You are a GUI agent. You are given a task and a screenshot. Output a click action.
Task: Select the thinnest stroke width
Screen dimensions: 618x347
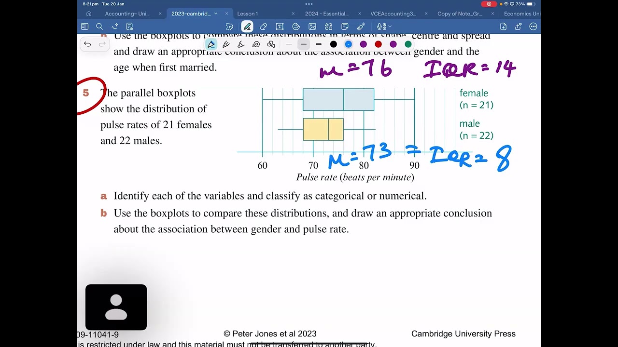click(x=289, y=44)
